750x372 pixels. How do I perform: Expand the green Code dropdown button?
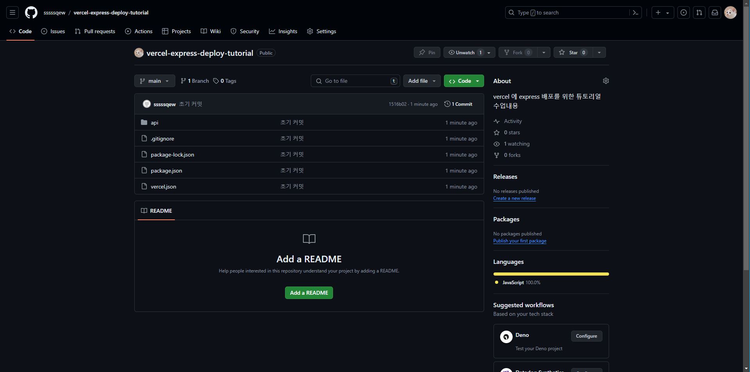[464, 81]
